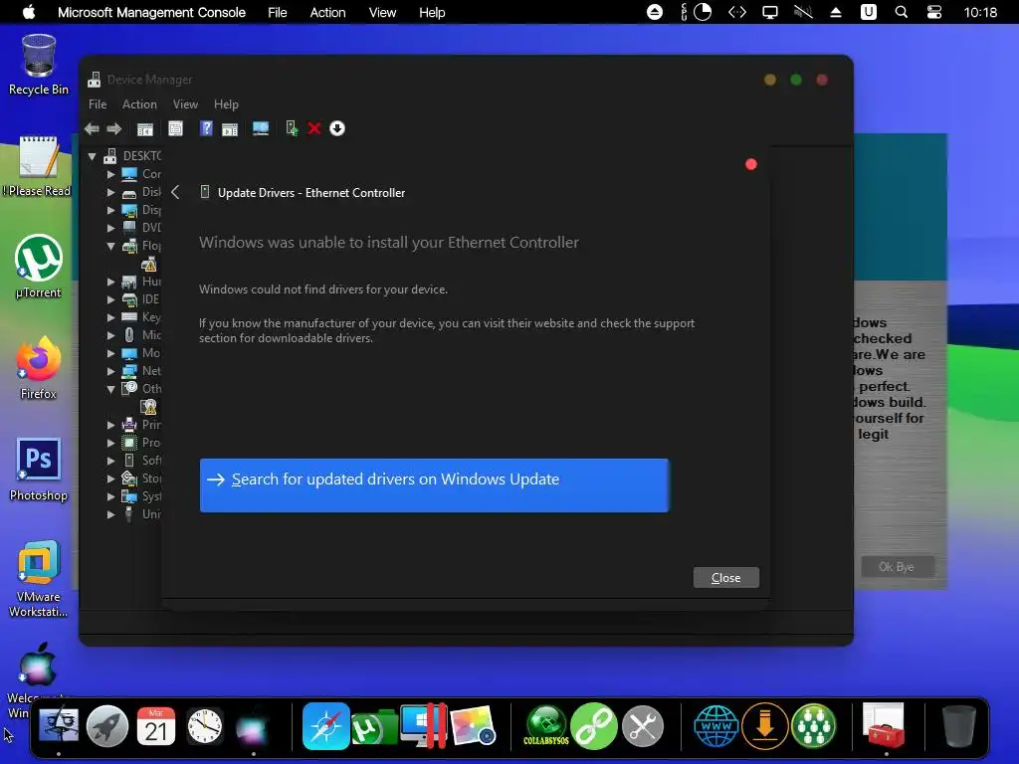
Task: Click the blue Help question mark icon
Action: pyautogui.click(x=206, y=128)
